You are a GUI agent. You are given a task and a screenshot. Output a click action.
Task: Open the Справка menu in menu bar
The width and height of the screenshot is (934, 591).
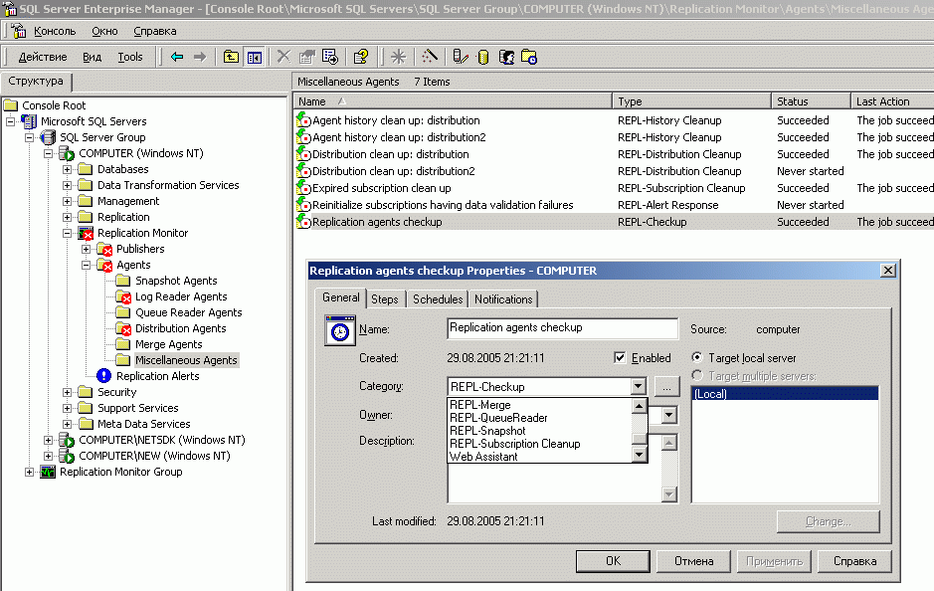(x=155, y=31)
